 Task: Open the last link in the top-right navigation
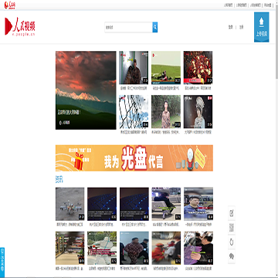[268, 5]
